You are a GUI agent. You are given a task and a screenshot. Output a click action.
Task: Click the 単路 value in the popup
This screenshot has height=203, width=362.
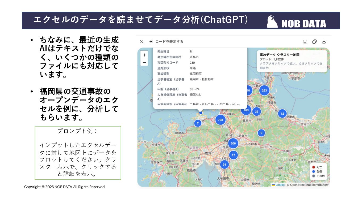[193, 68]
